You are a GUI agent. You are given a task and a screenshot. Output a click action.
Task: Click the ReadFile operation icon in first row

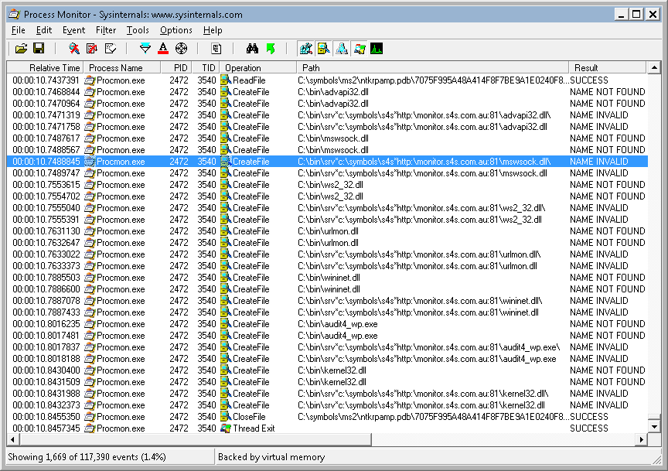pyautogui.click(x=226, y=80)
